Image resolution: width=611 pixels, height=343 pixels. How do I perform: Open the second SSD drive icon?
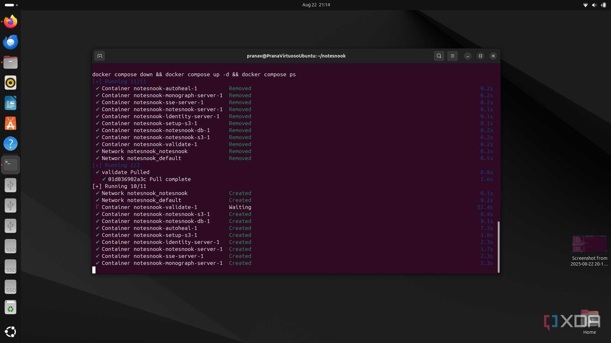click(11, 266)
